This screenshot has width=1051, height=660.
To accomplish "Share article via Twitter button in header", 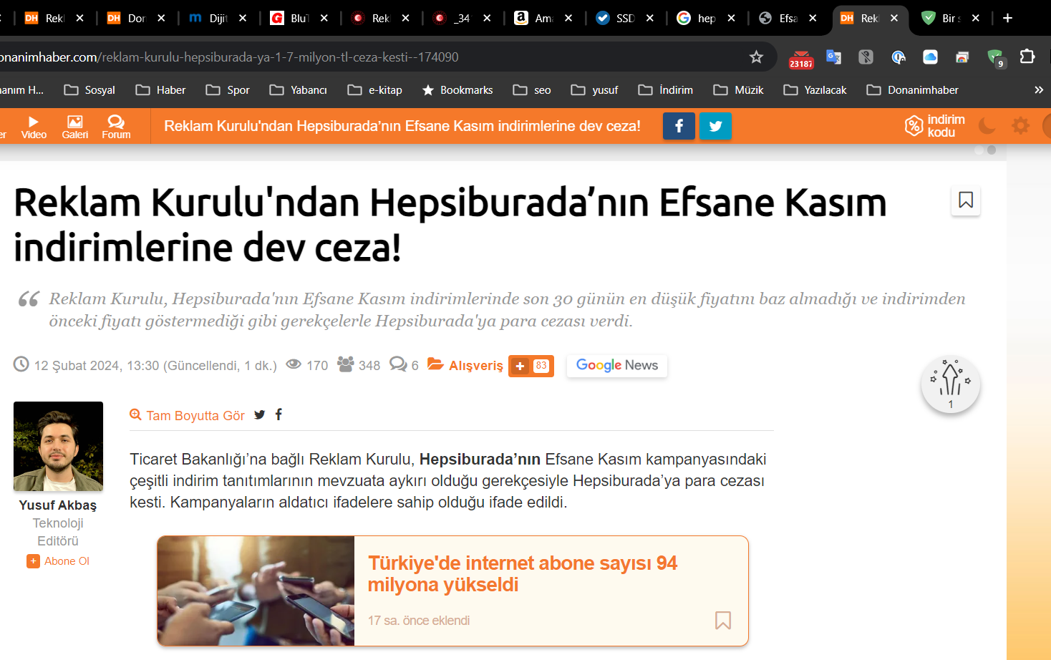I will point(715,126).
